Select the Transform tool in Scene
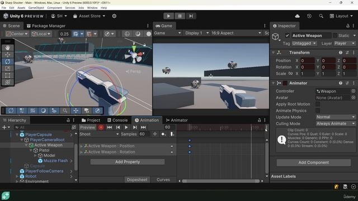Image resolution: width=358 pixels, height=201 pixels. 7,82
